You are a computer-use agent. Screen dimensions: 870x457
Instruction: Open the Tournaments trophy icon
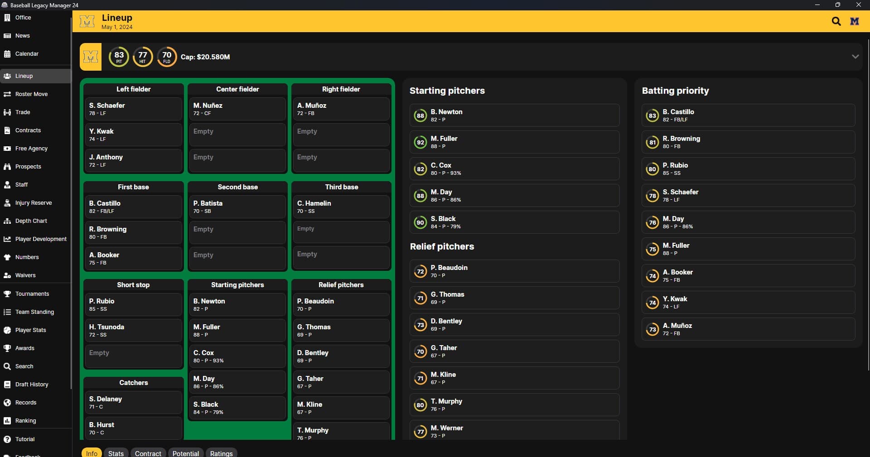7,294
